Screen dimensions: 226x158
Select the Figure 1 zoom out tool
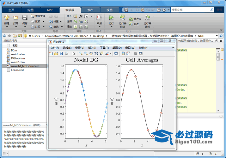86,54
